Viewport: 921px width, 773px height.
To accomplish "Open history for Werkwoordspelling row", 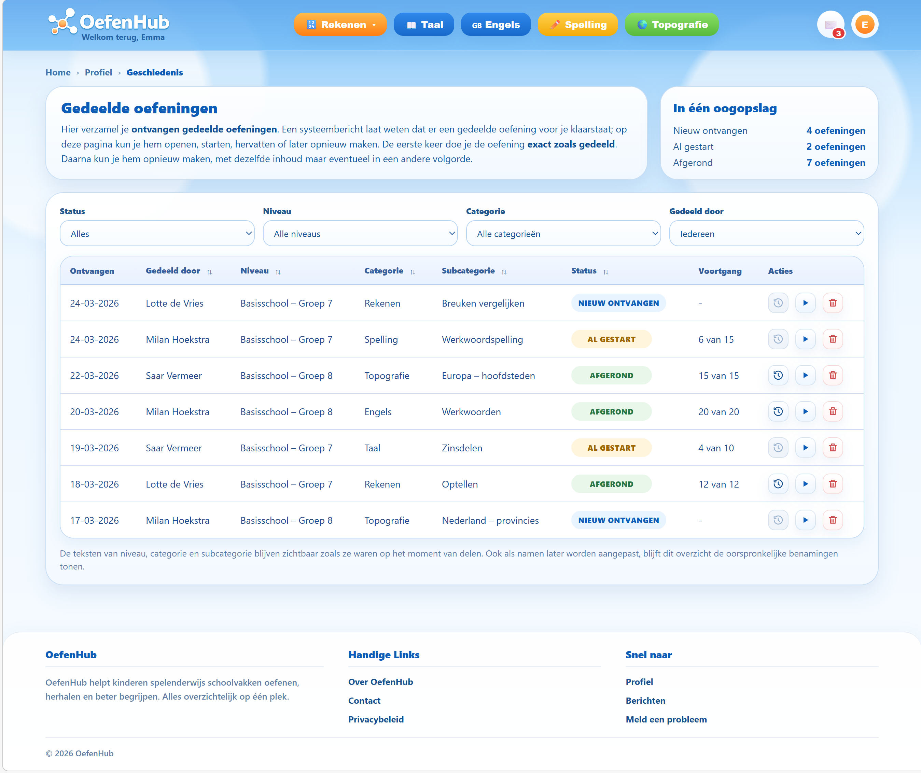I will point(778,339).
